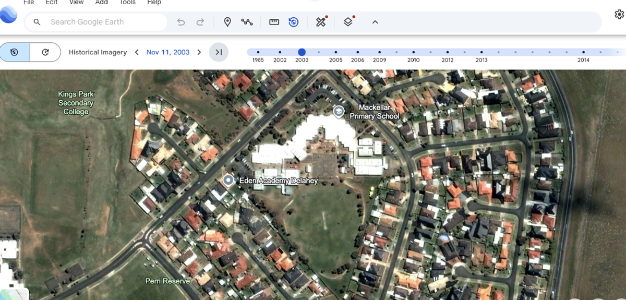
Task: Click the Redo arrow
Action: (200, 22)
